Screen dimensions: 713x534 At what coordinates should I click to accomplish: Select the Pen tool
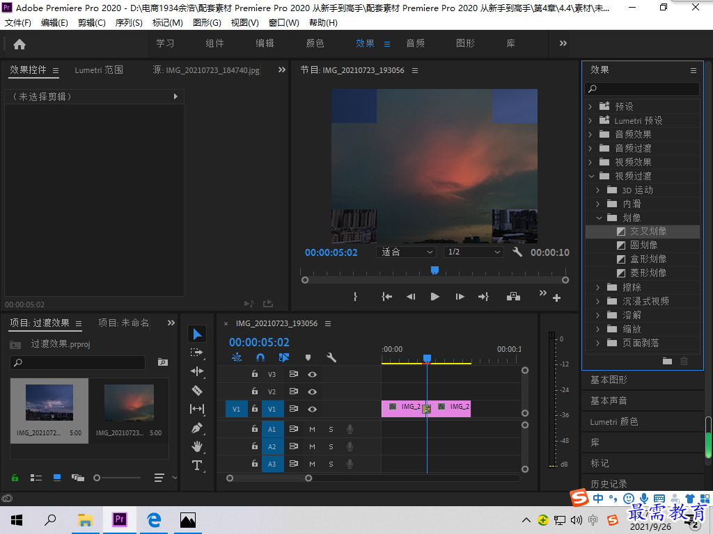197,428
